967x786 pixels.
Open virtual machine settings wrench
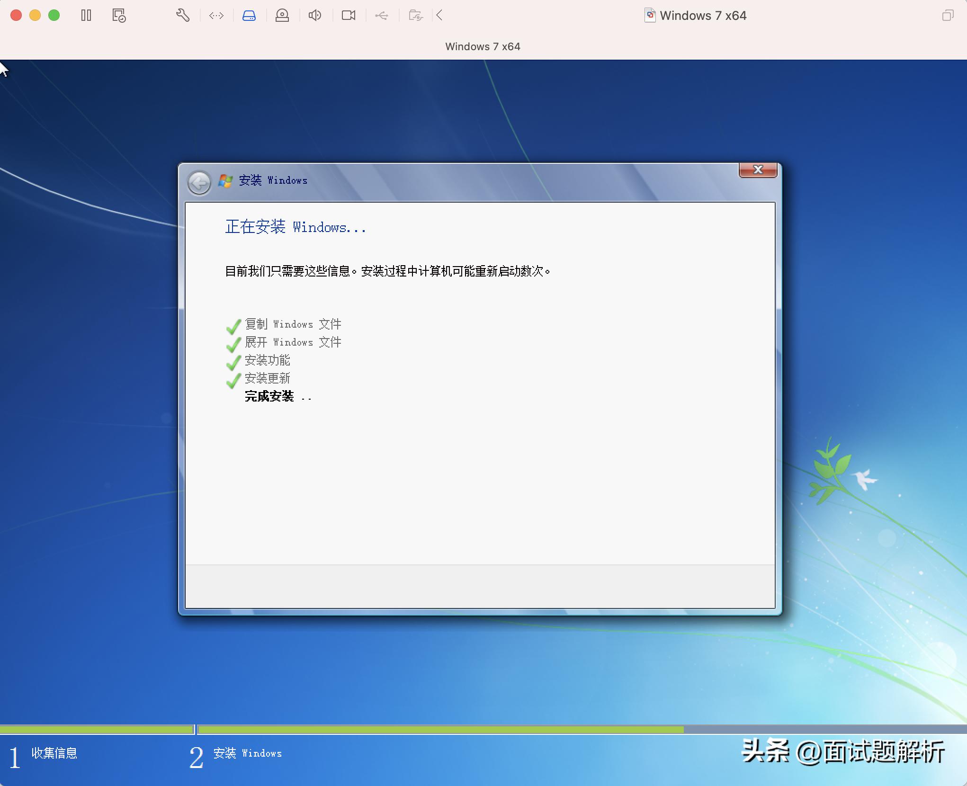[183, 16]
